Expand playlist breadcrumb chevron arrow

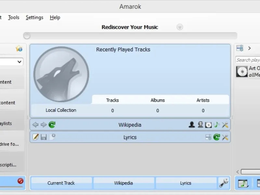[249, 48]
